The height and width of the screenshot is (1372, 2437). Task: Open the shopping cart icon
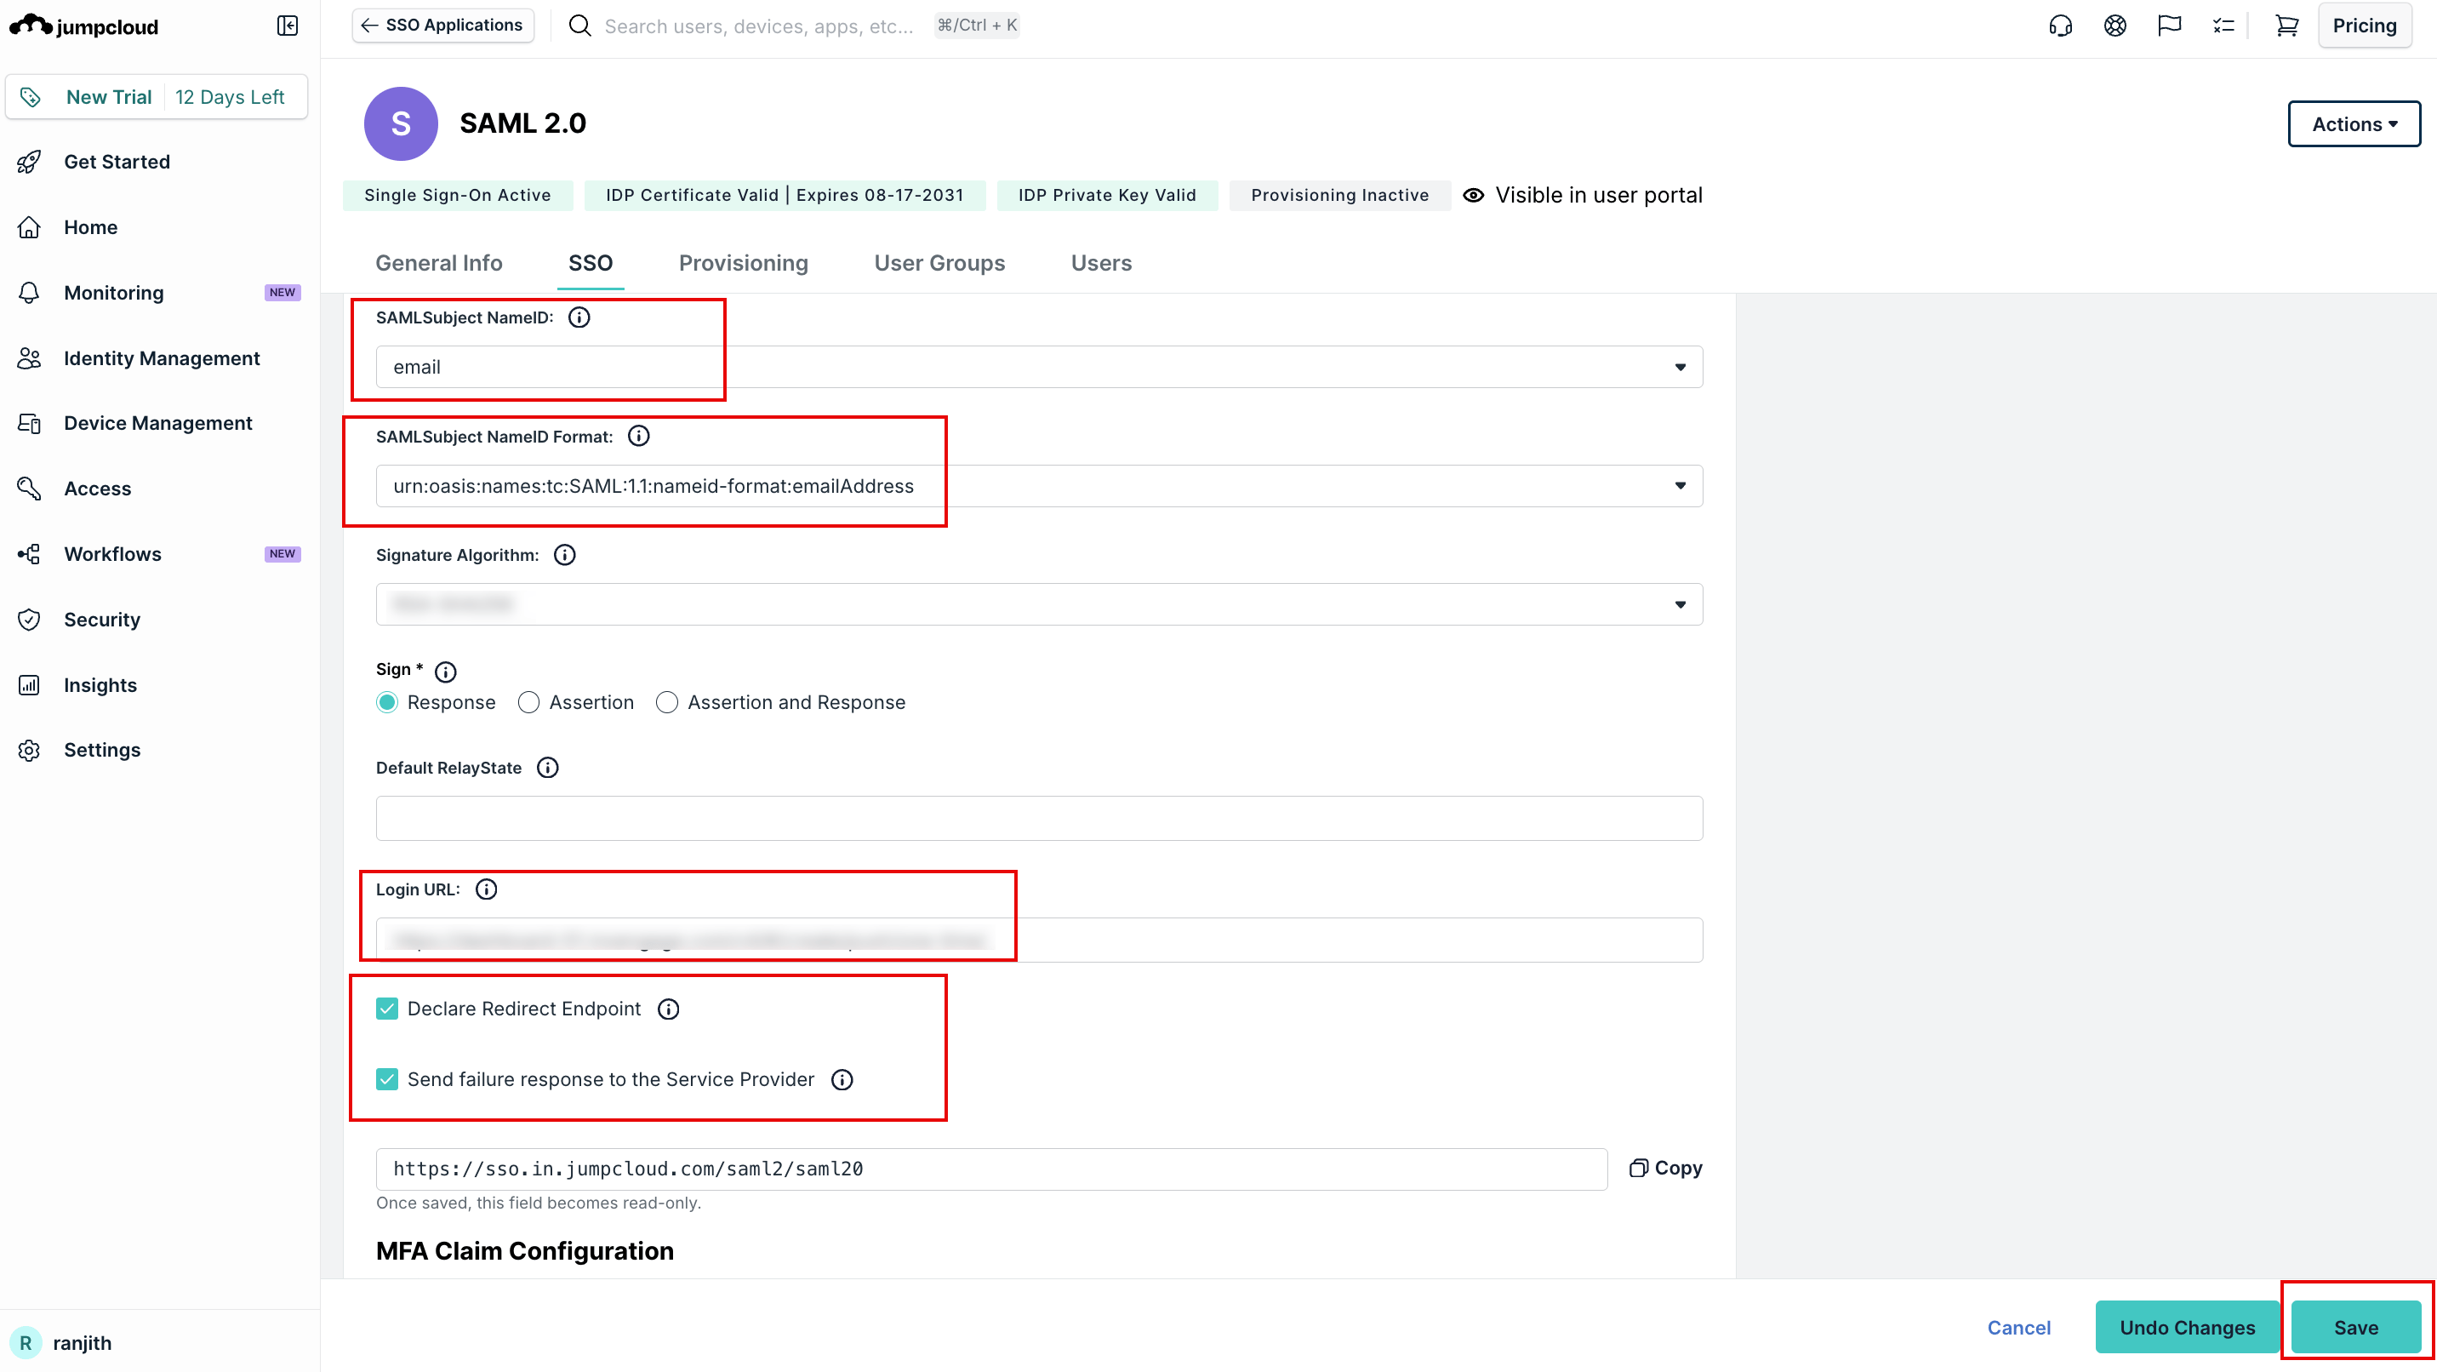(2286, 26)
